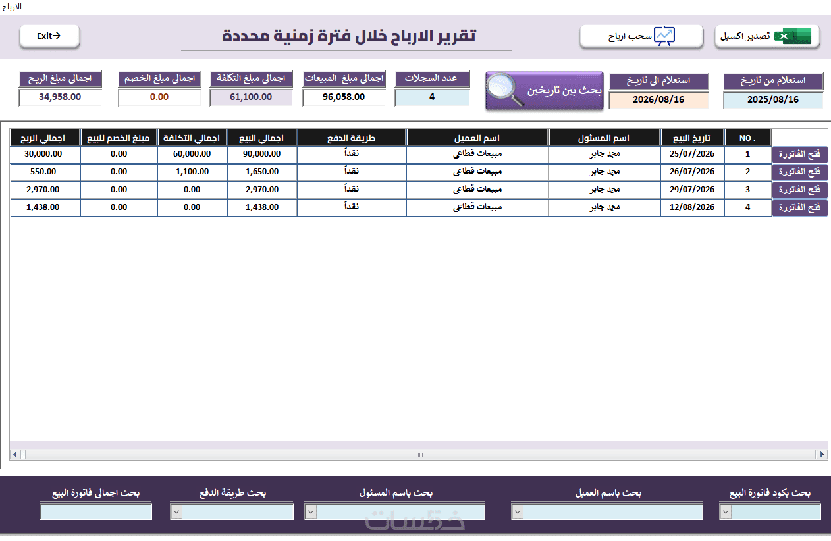Expand the sales invoice code search dropdown
This screenshot has width=831, height=541.
coord(726,512)
